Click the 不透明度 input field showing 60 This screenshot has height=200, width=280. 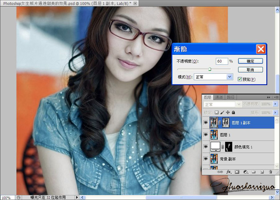tap(222, 61)
